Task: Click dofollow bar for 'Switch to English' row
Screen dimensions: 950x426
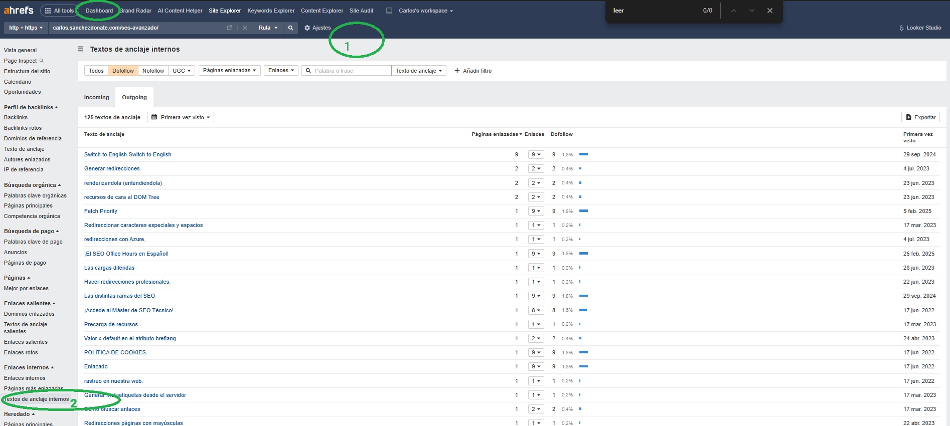Action: point(583,154)
